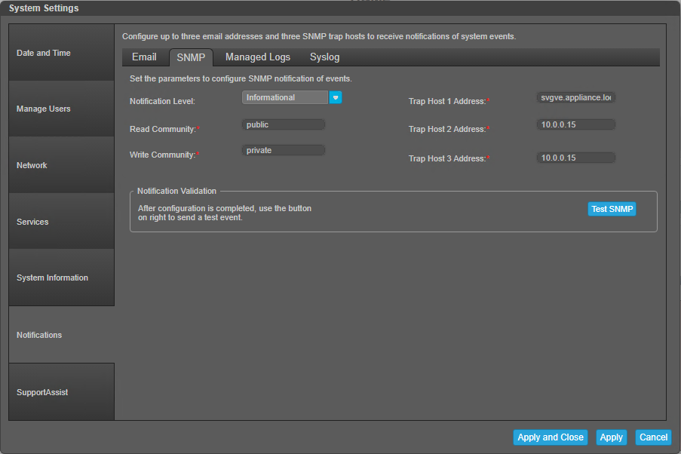Image resolution: width=681 pixels, height=454 pixels.
Task: Click the Read Community input field
Action: [284, 124]
